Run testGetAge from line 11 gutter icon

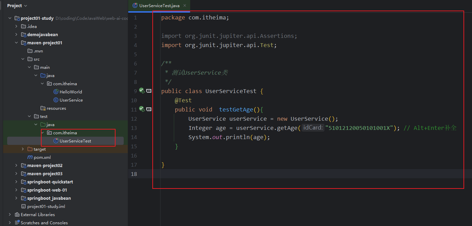(142, 109)
